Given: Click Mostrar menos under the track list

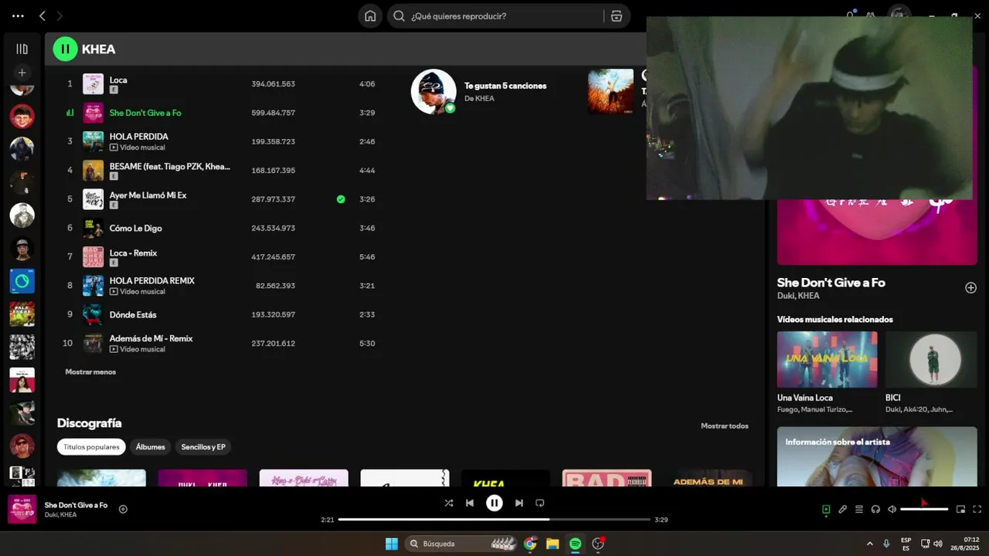Looking at the screenshot, I should [90, 372].
